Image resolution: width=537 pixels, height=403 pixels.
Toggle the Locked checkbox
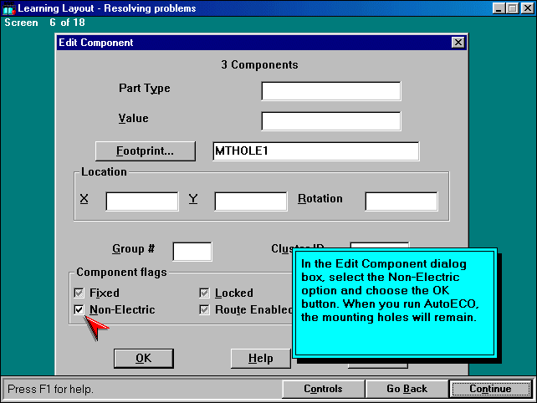204,293
